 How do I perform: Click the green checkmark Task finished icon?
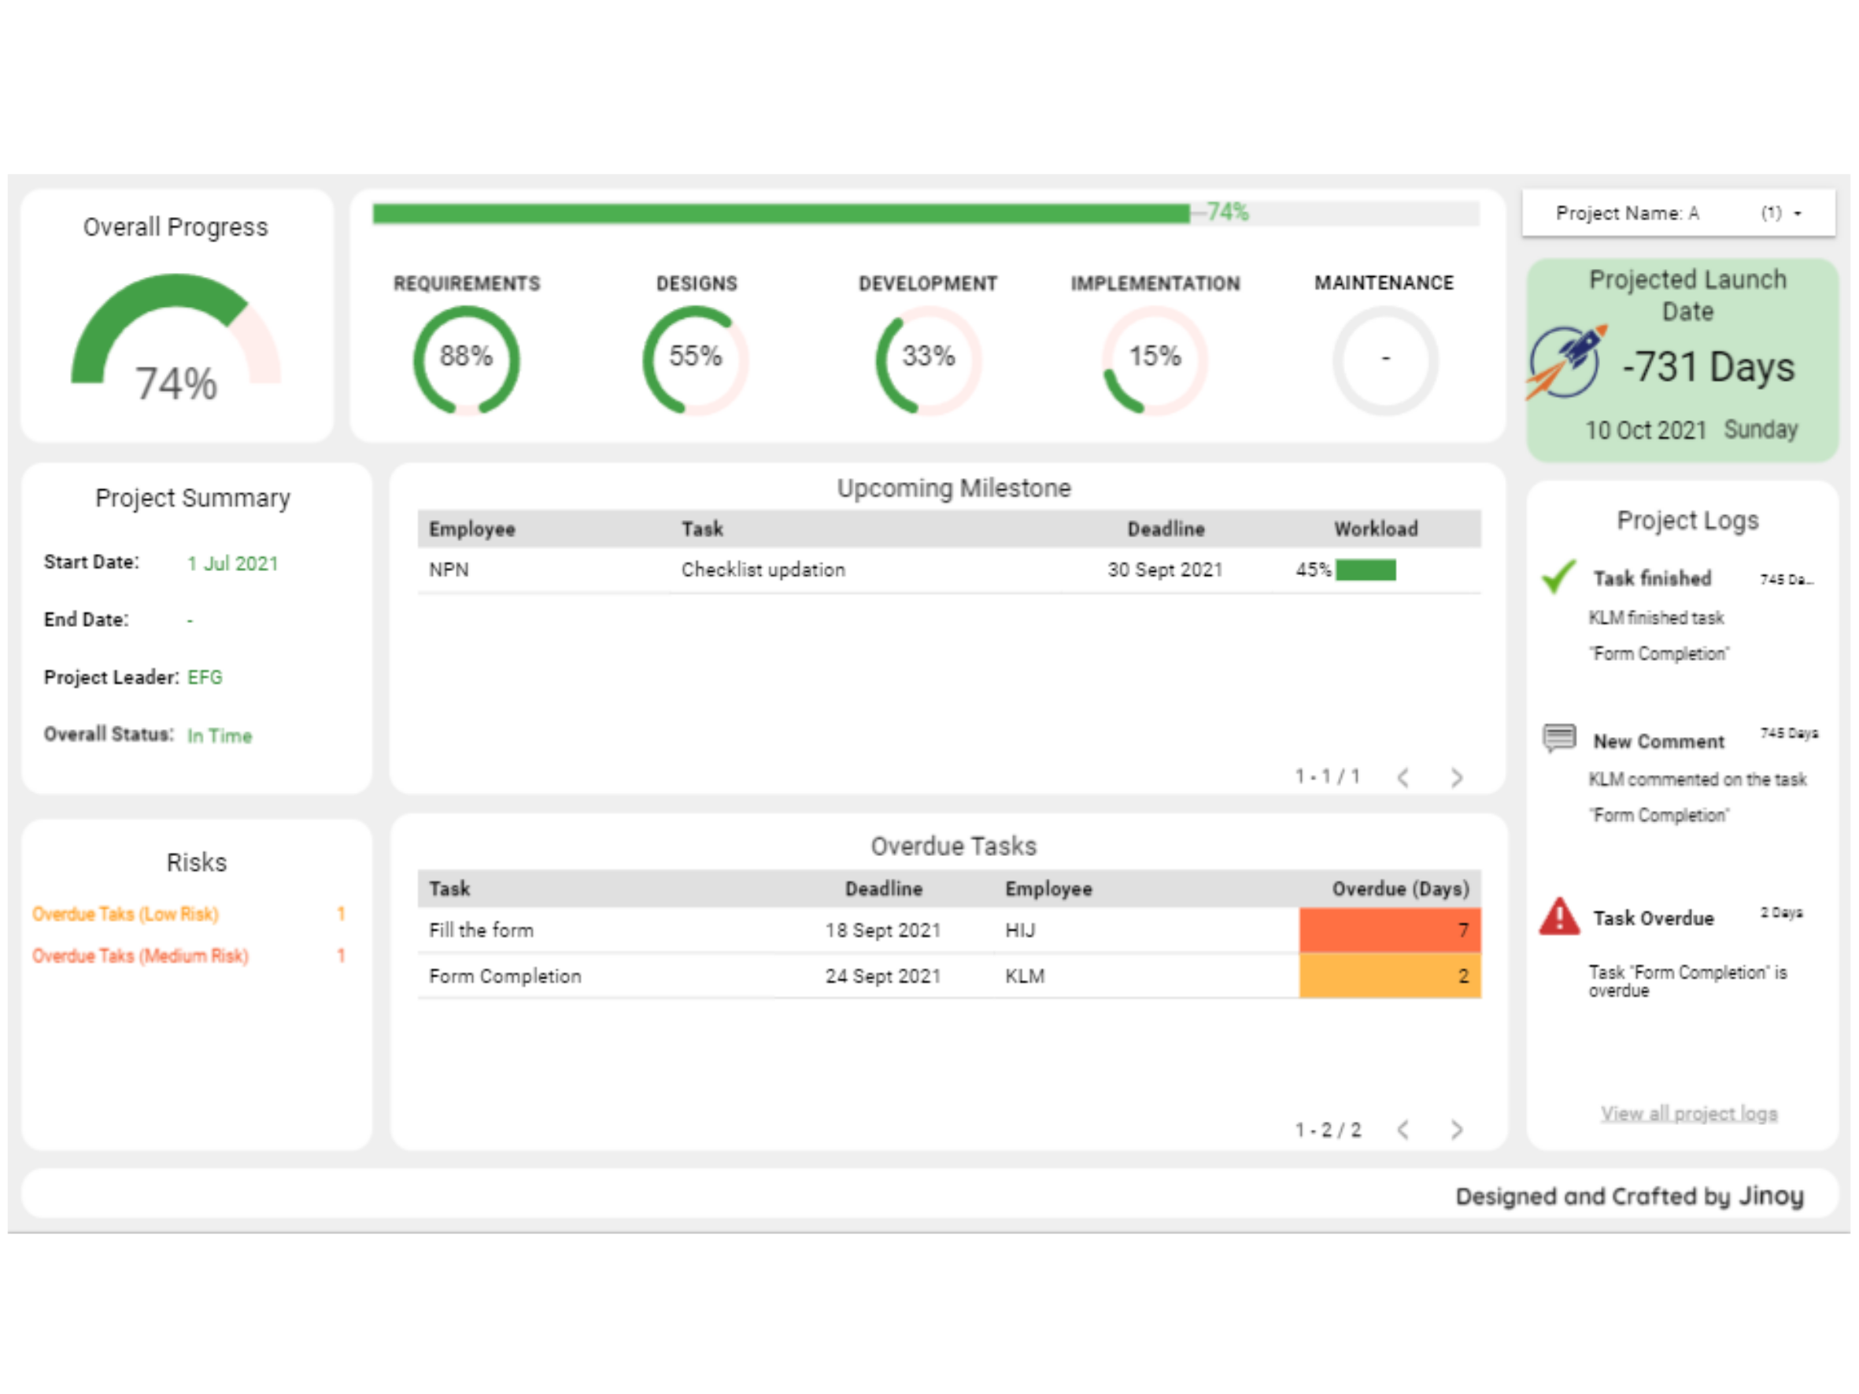(1559, 577)
